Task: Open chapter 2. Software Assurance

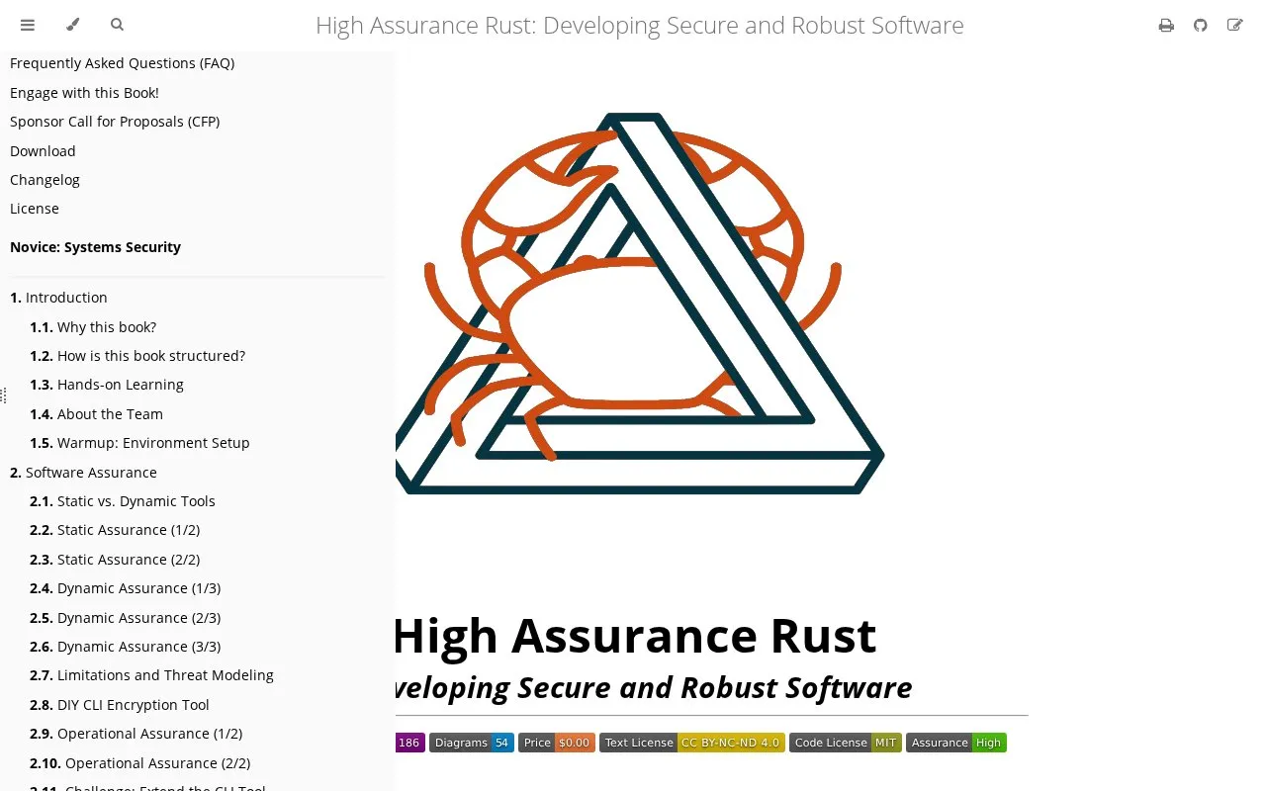Action: point(83,473)
